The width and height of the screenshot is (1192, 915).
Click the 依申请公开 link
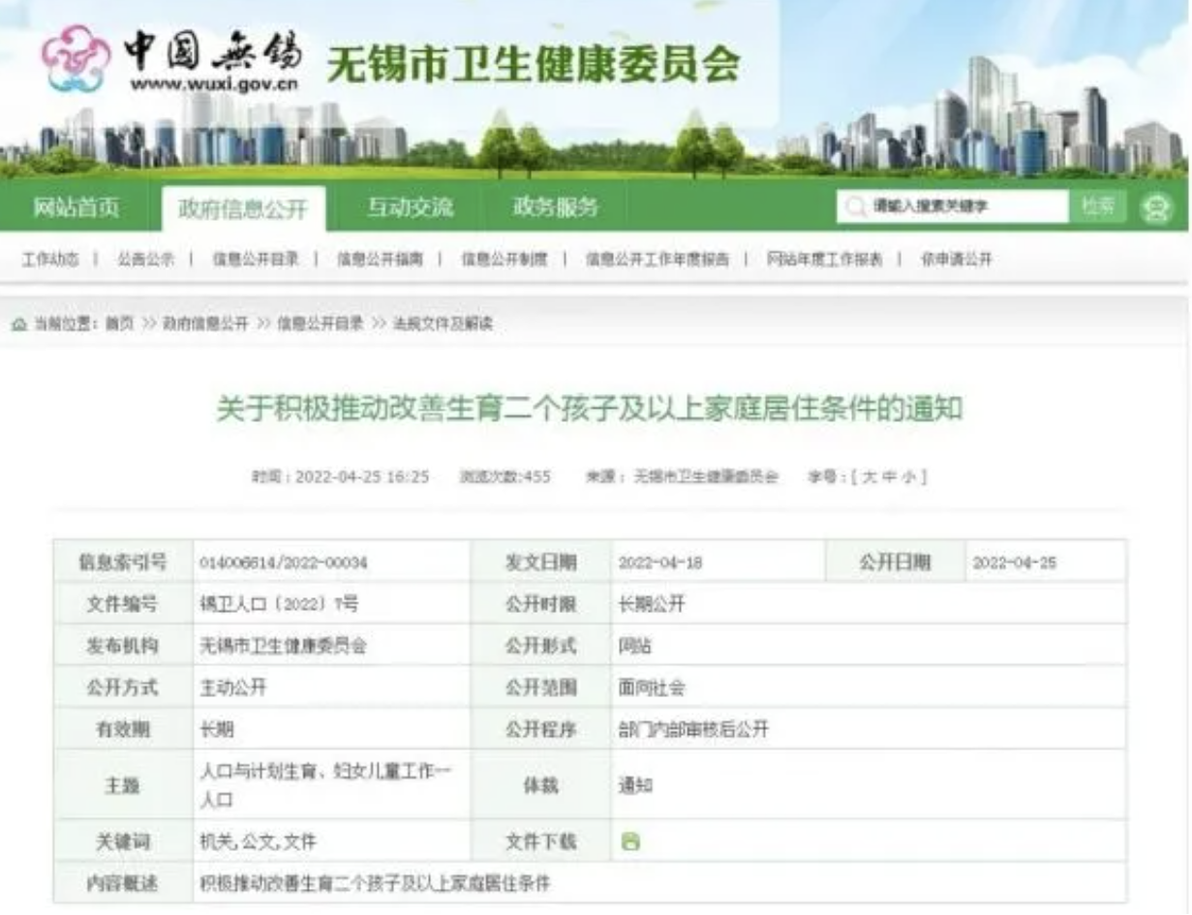pyautogui.click(x=956, y=259)
